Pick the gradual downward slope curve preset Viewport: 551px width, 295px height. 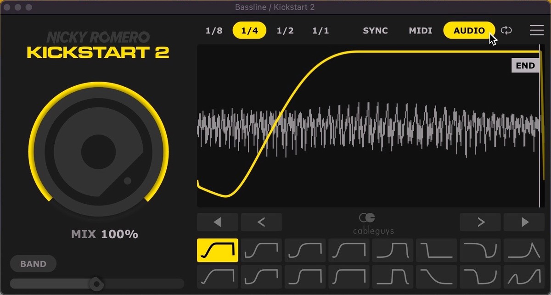(x=436, y=277)
